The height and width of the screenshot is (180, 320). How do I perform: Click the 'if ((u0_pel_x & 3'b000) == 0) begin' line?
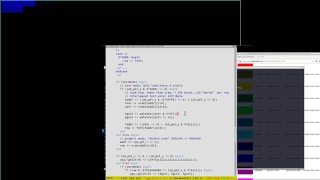(149, 89)
